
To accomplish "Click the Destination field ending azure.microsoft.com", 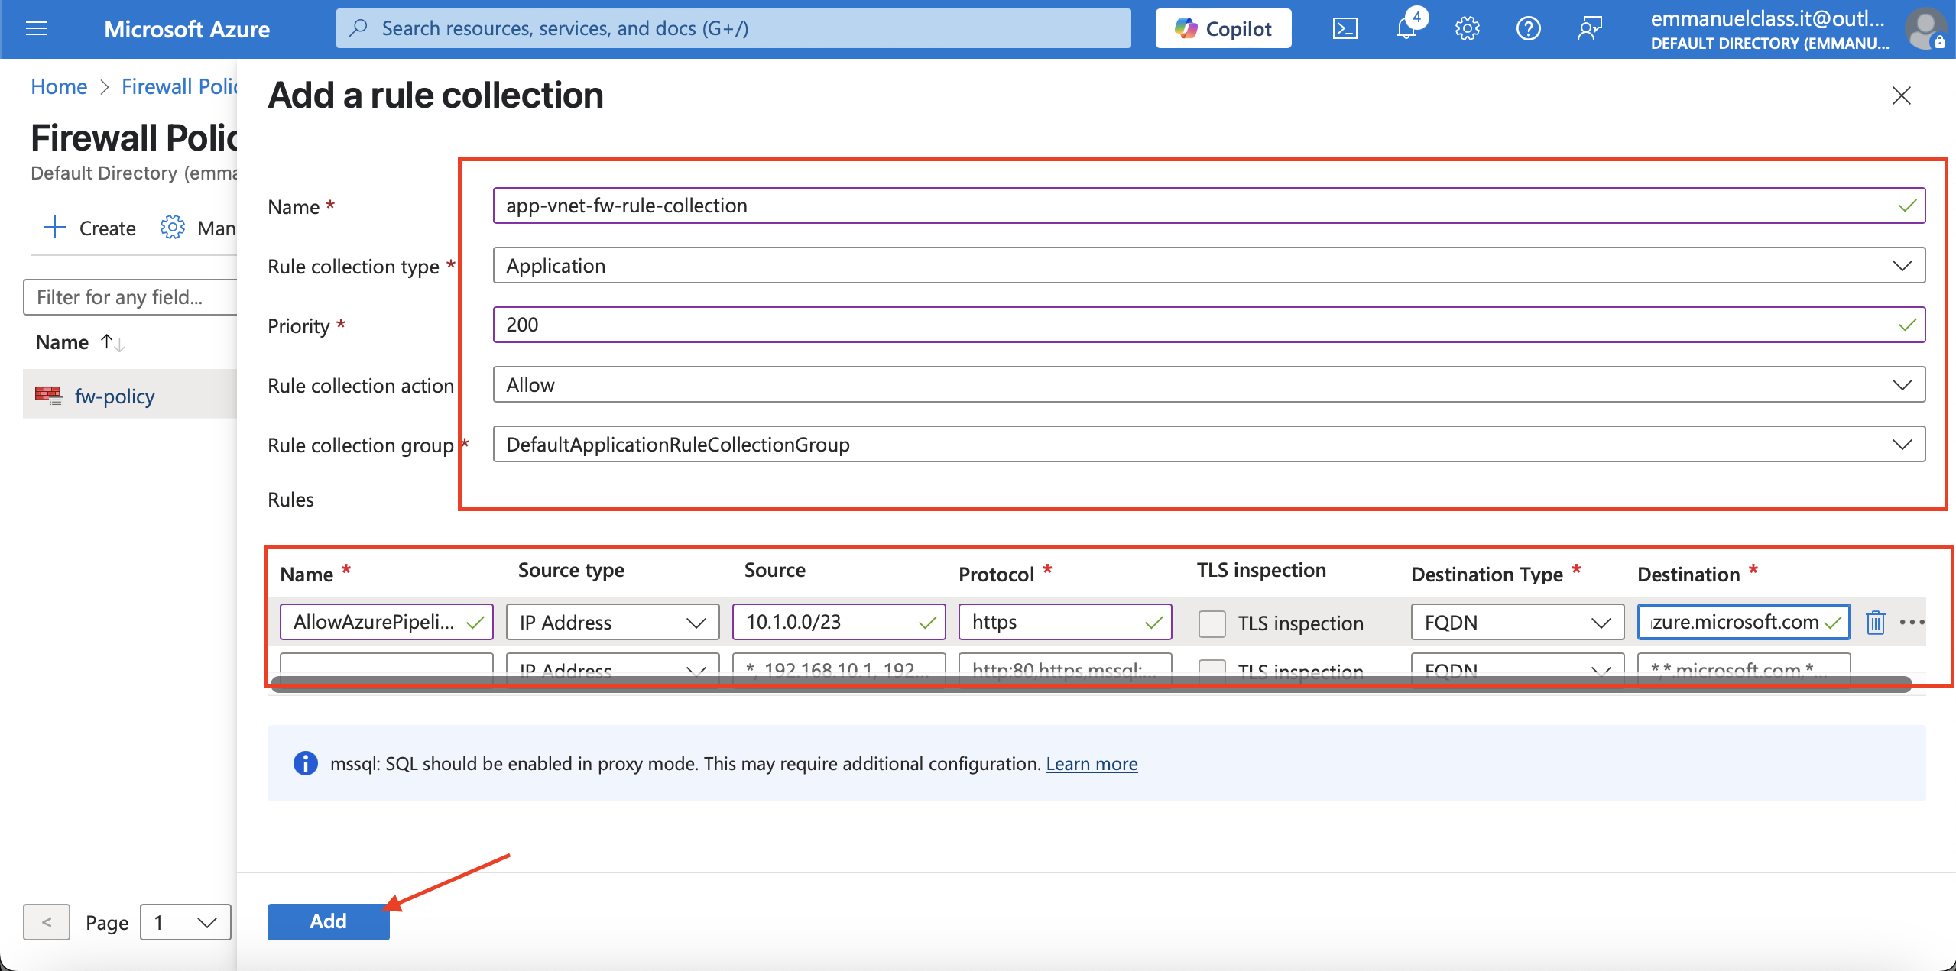I will 1744,622.
